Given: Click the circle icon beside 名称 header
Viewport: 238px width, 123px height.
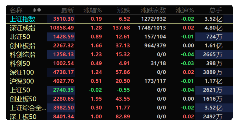Looking at the screenshot, I should [x=39, y=10].
